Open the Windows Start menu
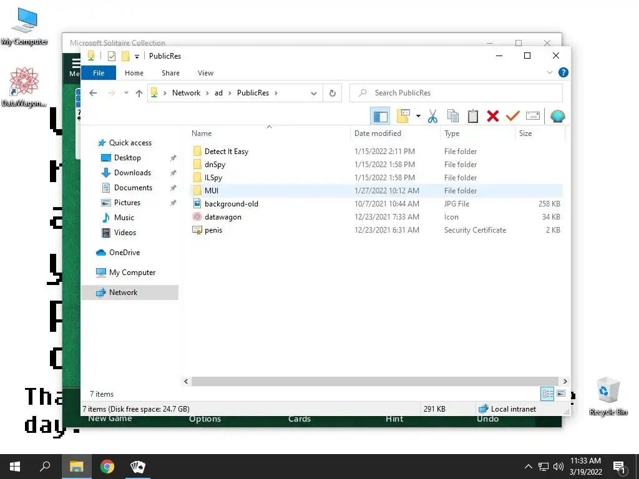Viewport: 639px width, 479px height. tap(15, 467)
